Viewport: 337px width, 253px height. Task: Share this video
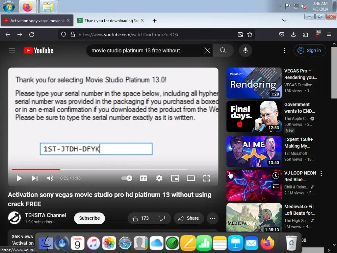tap(188, 218)
